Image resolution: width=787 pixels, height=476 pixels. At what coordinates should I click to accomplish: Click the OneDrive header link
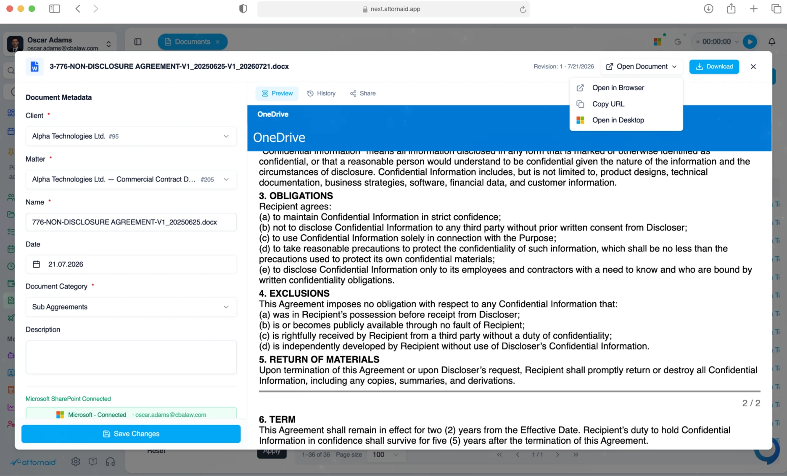point(273,114)
